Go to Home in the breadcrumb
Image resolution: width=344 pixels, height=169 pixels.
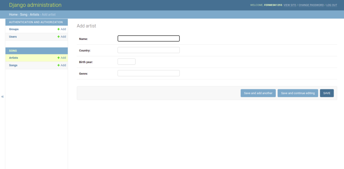(x=13, y=14)
